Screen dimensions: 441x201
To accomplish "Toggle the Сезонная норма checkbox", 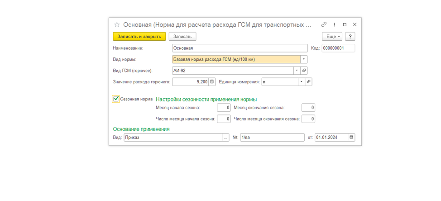I will 115,99.
